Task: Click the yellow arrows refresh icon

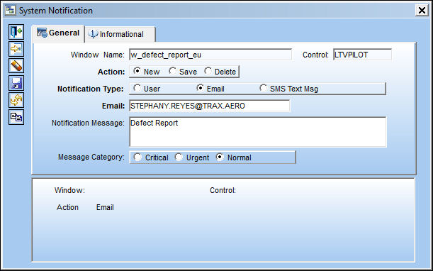Action: 16,100
